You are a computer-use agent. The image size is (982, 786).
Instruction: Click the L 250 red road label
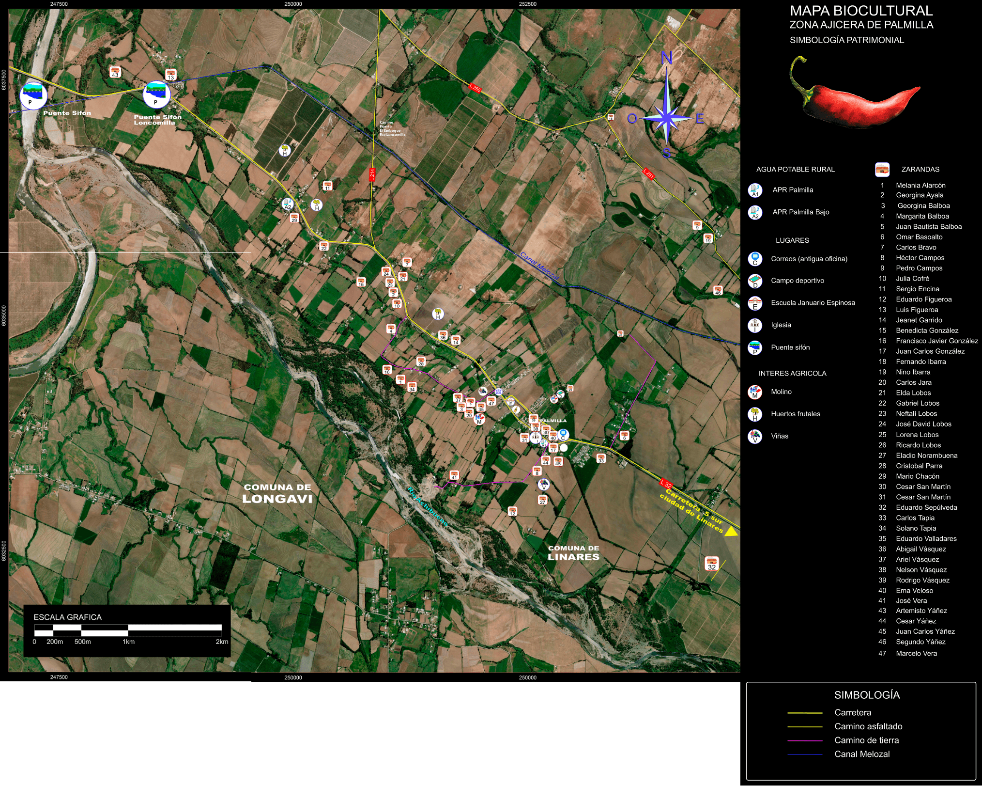click(x=476, y=88)
